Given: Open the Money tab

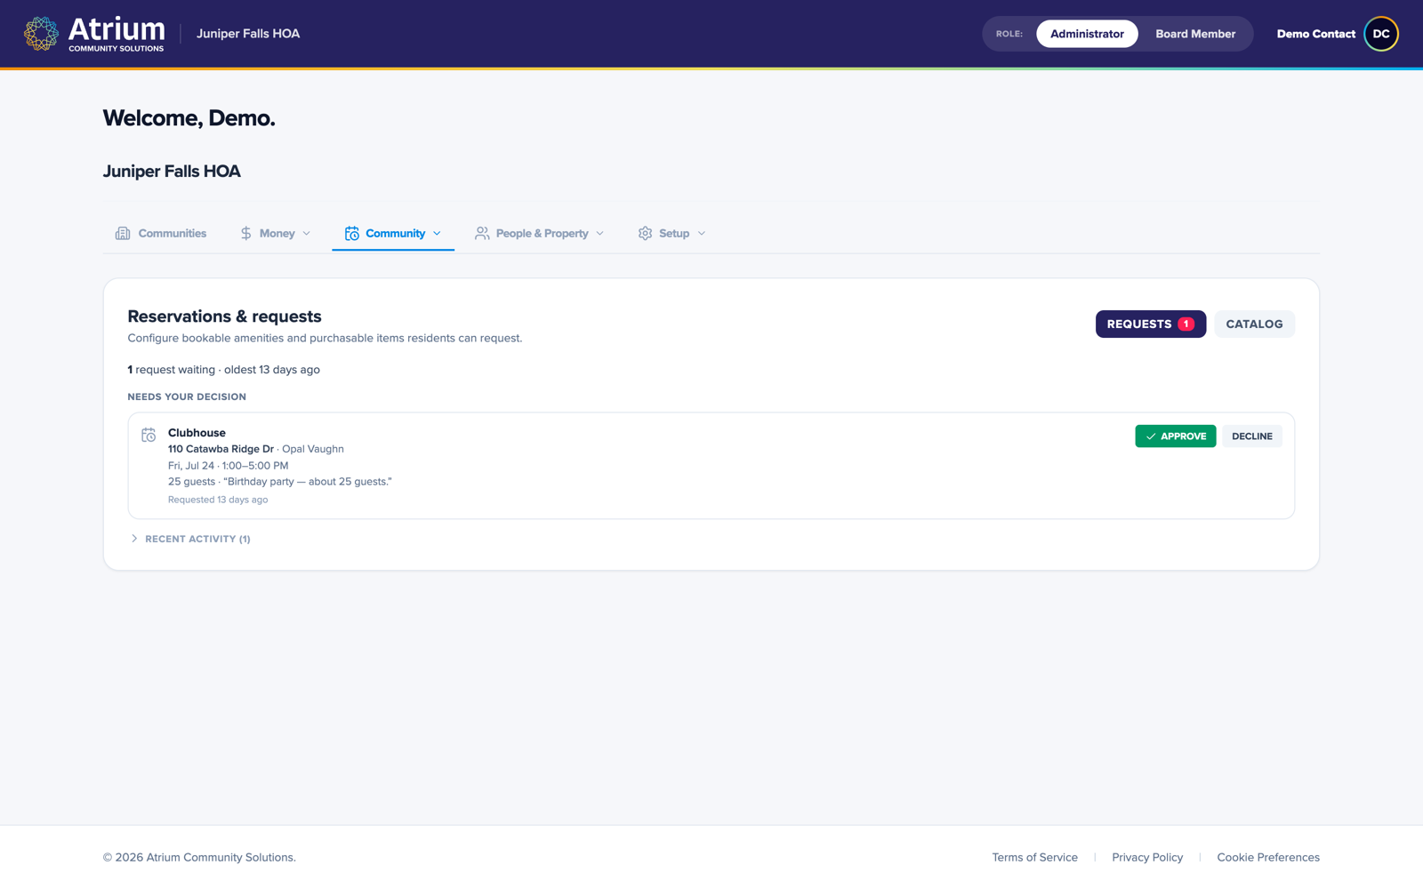Looking at the screenshot, I should click(276, 233).
